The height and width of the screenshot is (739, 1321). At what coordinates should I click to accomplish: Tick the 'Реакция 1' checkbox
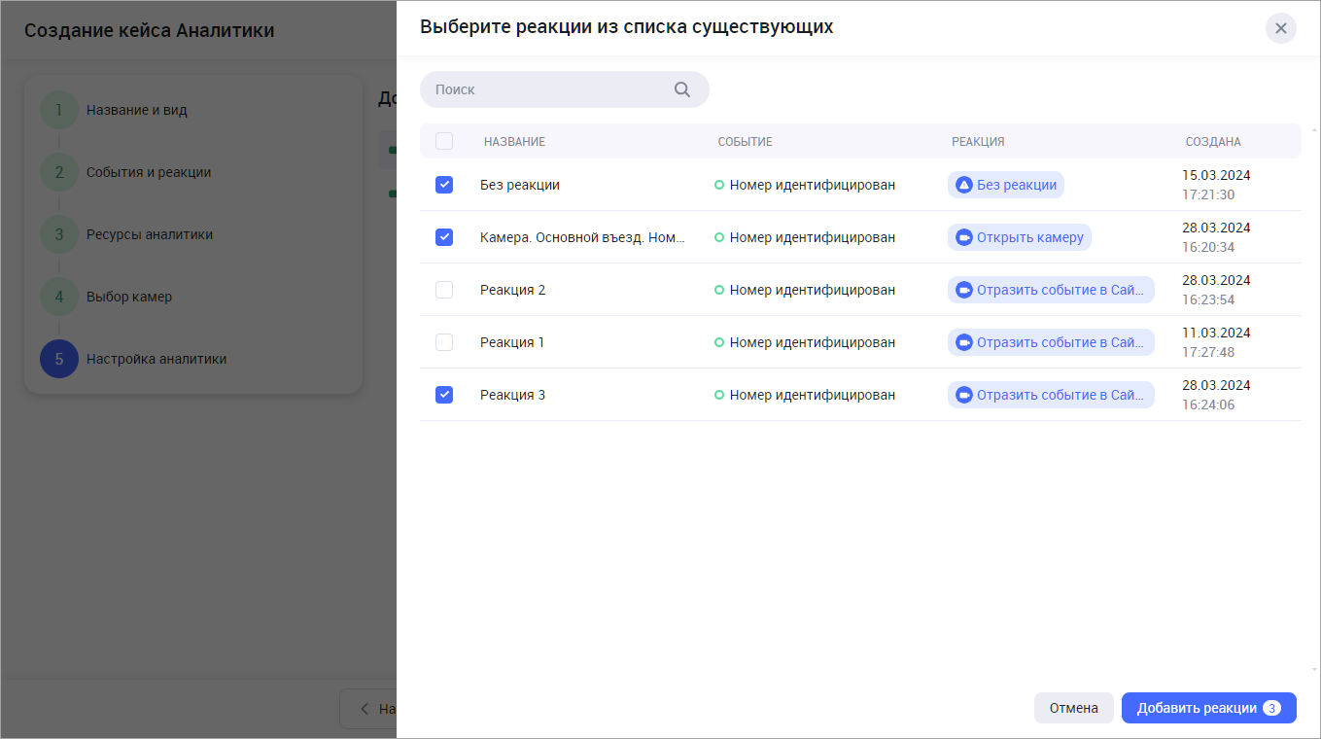444,342
